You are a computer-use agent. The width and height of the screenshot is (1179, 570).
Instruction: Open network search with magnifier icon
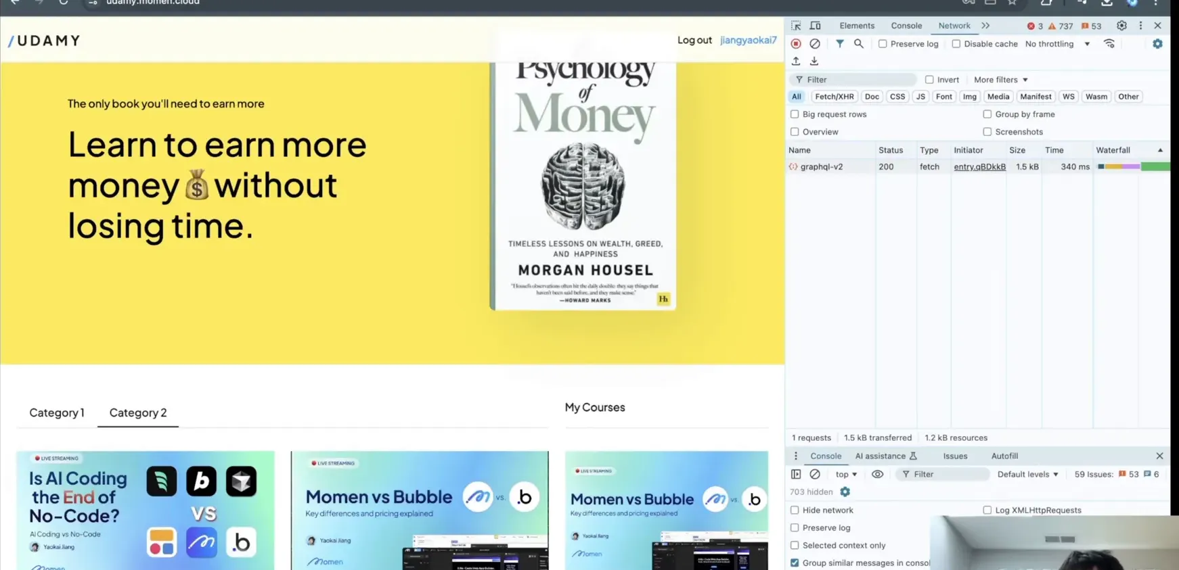859,44
